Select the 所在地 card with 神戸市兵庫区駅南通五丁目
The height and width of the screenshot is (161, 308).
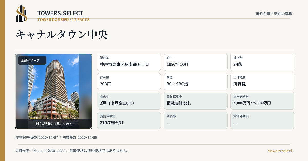pyautogui.click(x=129, y=62)
